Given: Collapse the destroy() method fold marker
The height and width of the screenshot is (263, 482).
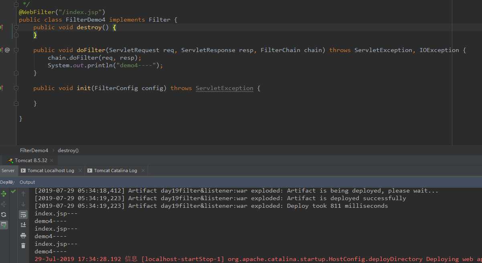Looking at the screenshot, I should coord(16,27).
